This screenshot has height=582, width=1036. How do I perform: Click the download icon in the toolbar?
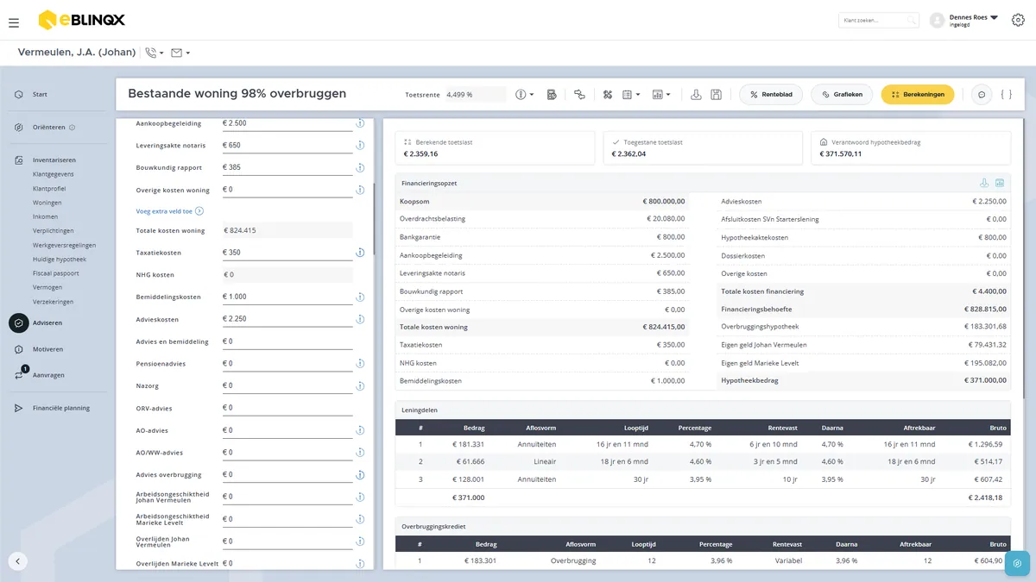[697, 95]
